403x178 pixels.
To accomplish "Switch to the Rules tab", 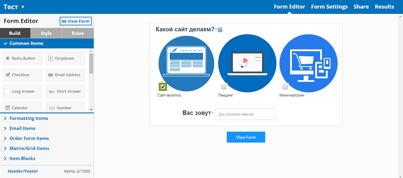I will click(x=77, y=33).
